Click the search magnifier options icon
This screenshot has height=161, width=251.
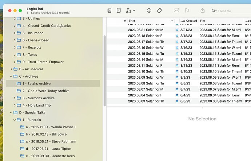point(214,11)
